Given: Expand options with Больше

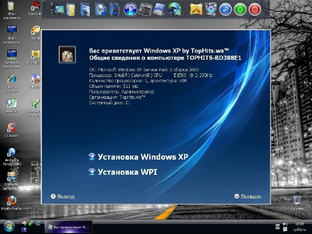Looking at the screenshot, I should coord(248,197).
